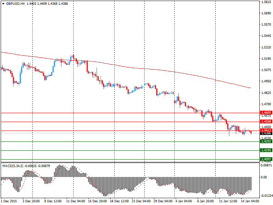273x205 pixels.
Task: Click the 6 Jan 20:00 time label
Action: point(205,201)
